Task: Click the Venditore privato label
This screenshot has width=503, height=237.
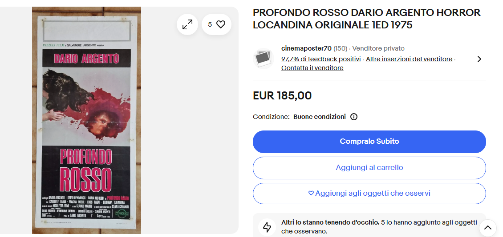Action: tap(378, 48)
